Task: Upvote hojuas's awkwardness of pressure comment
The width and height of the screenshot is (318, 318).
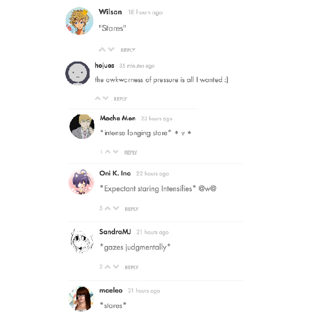Action: (98, 99)
